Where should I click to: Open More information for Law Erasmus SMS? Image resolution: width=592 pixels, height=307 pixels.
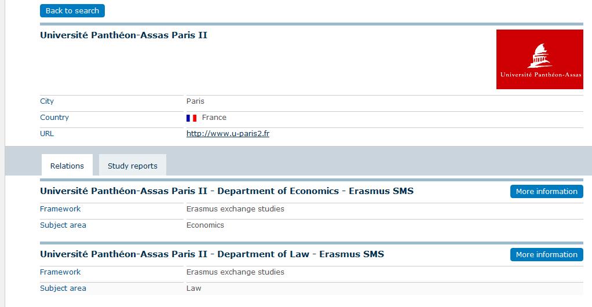click(x=546, y=254)
